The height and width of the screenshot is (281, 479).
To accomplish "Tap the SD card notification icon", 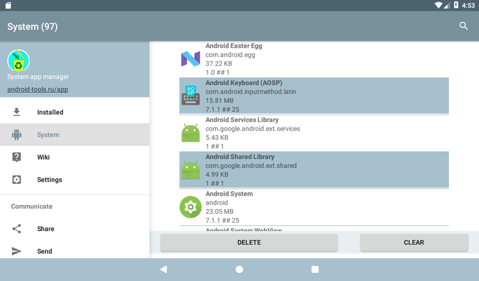I will coord(8,5).
